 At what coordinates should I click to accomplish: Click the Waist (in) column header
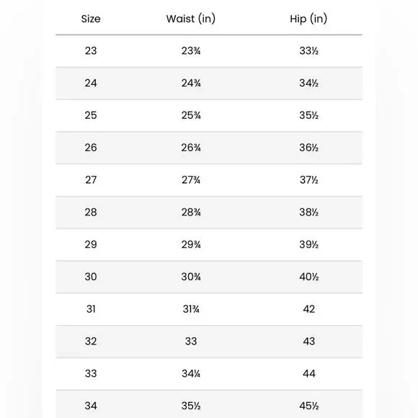tap(190, 19)
